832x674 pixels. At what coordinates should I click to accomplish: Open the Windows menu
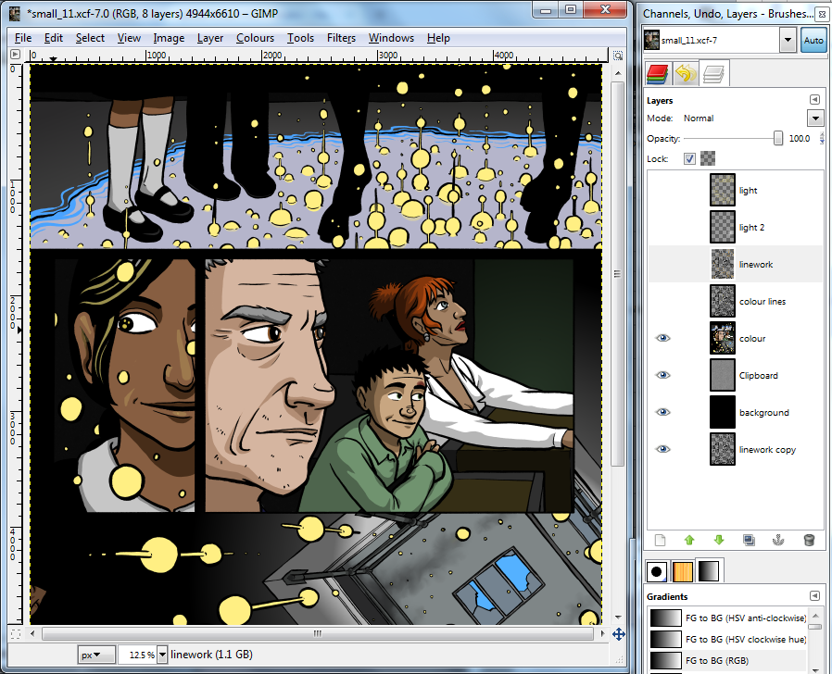pyautogui.click(x=391, y=38)
